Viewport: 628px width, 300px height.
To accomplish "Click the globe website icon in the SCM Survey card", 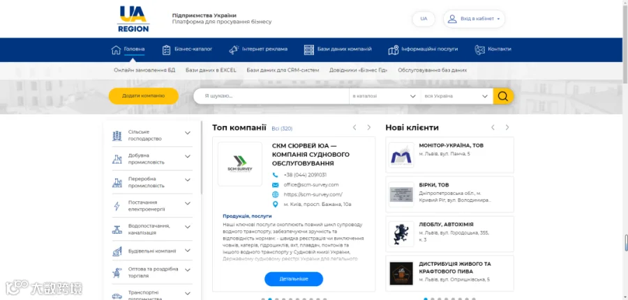I will (x=275, y=194).
